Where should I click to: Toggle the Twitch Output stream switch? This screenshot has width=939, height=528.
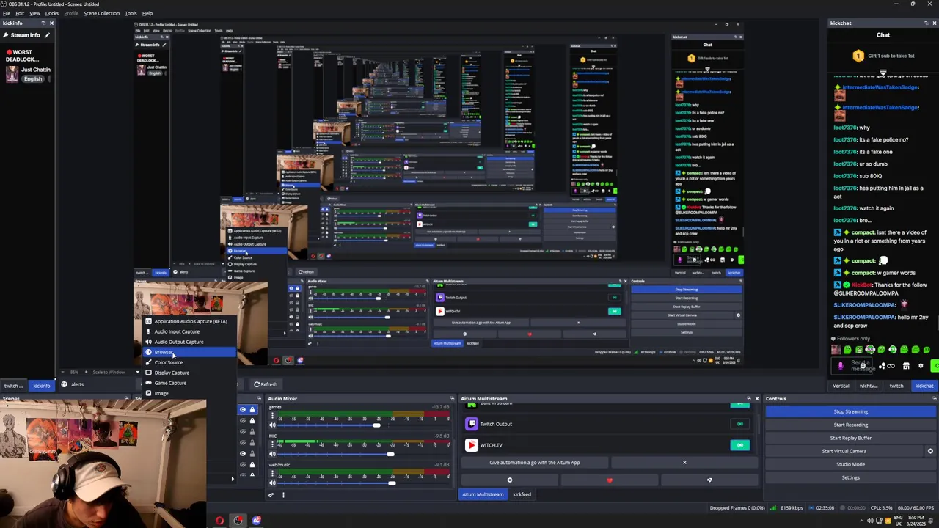[x=739, y=424]
